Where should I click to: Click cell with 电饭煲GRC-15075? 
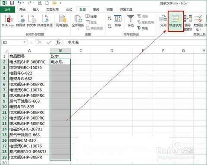(x=29, y=67)
